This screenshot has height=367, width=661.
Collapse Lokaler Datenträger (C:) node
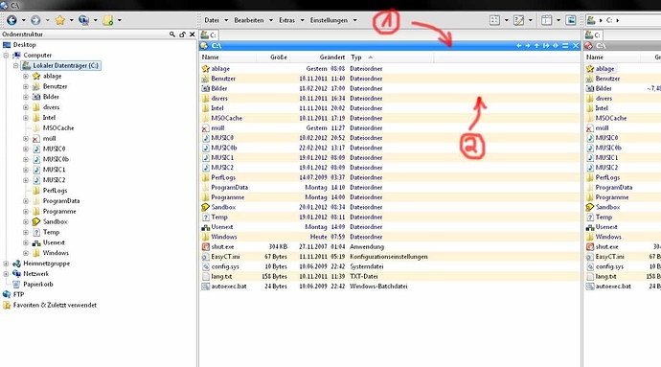tap(16, 66)
